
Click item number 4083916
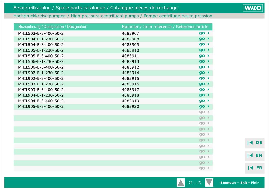pos(130,84)
